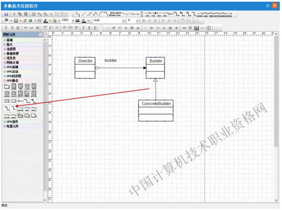The width and height of the screenshot is (282, 210).
Task: Open the Arial font name dropdown
Action: 124,20
